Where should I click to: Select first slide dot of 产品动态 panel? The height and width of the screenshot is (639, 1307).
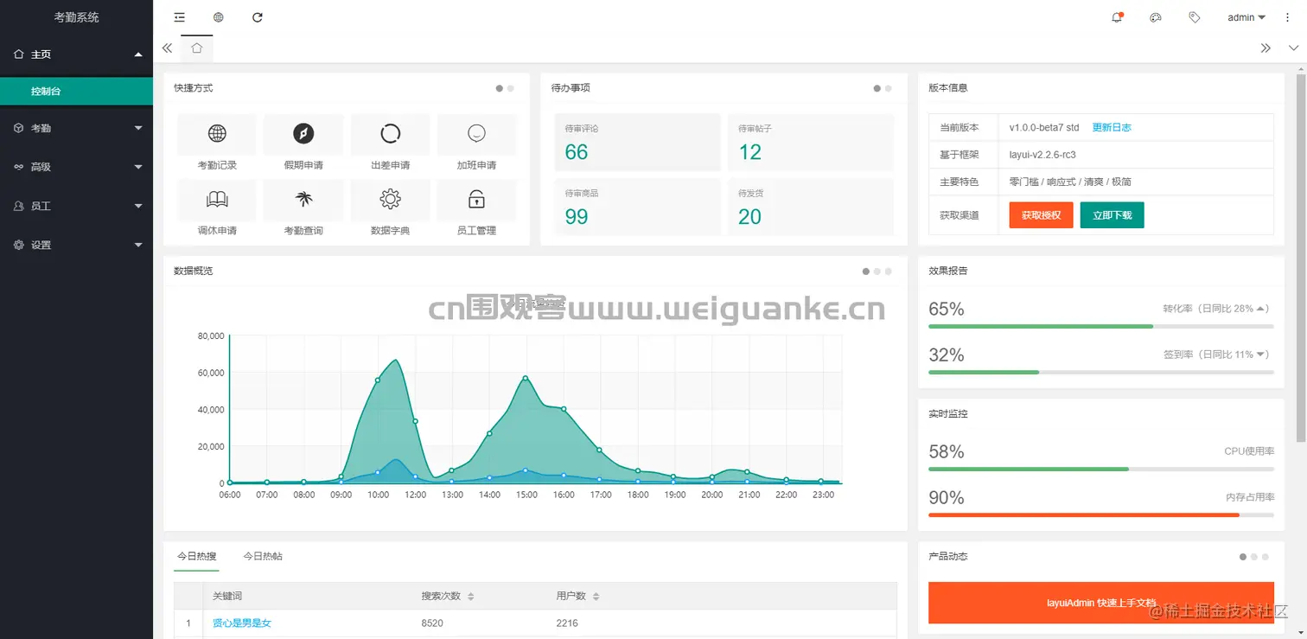(x=1243, y=557)
